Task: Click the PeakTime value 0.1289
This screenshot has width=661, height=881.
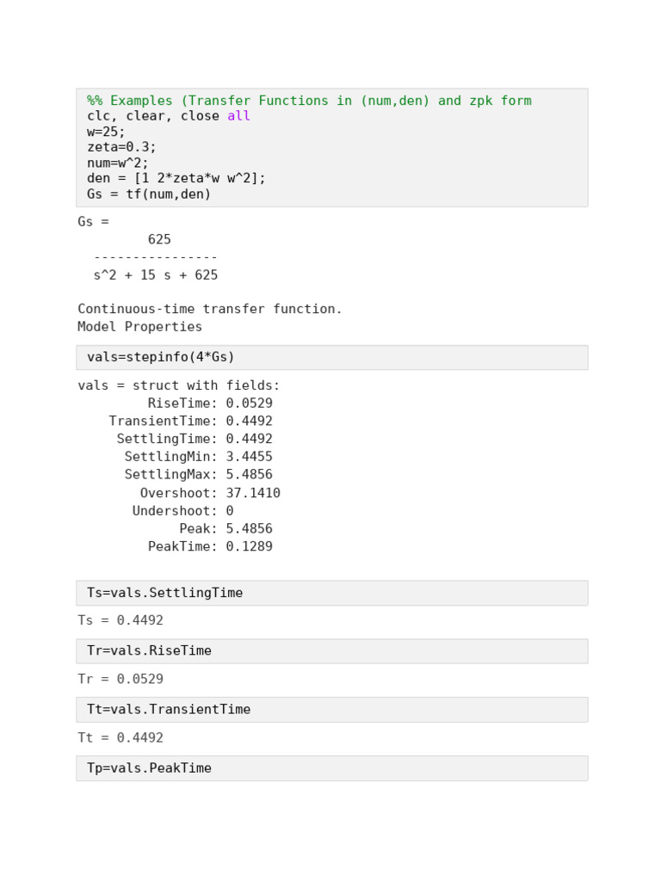Action: click(249, 546)
